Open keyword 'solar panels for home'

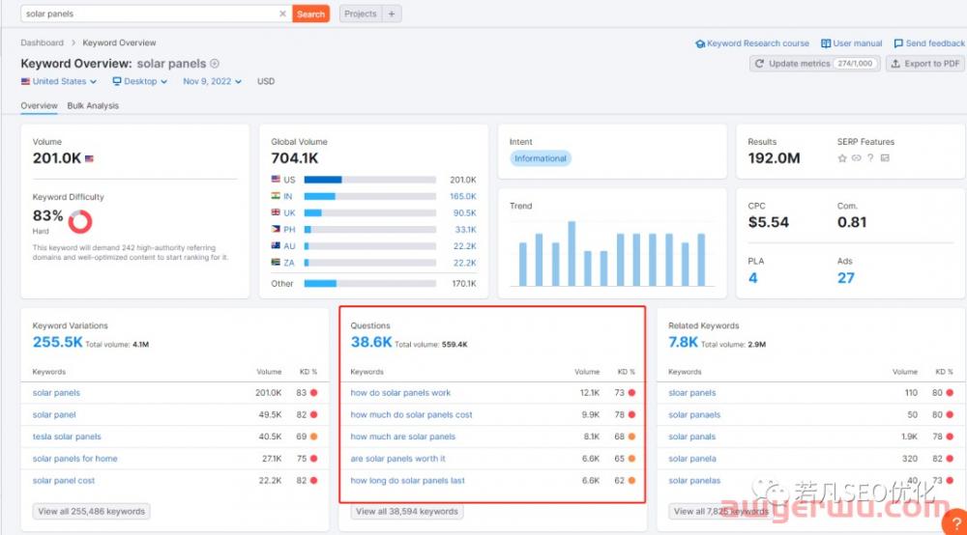74,460
